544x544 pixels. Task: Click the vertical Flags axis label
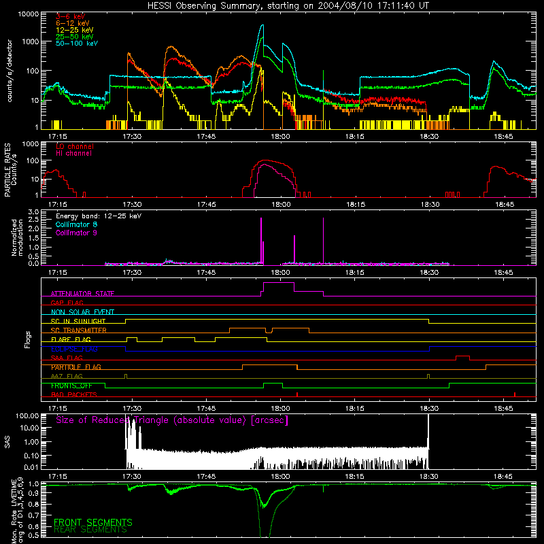click(28, 339)
